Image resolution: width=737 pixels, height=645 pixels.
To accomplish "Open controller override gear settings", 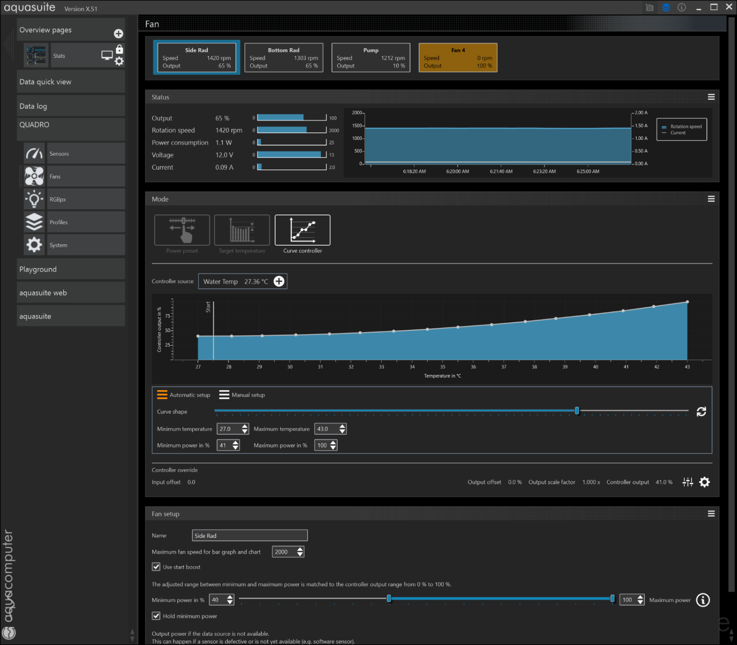I will click(x=704, y=482).
